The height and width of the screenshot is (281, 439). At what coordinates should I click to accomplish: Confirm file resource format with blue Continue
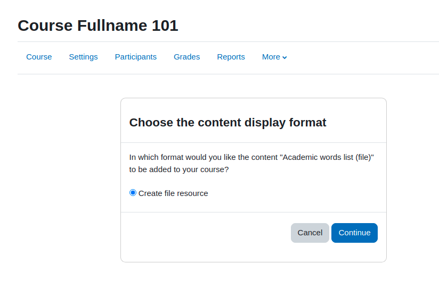pos(354,233)
